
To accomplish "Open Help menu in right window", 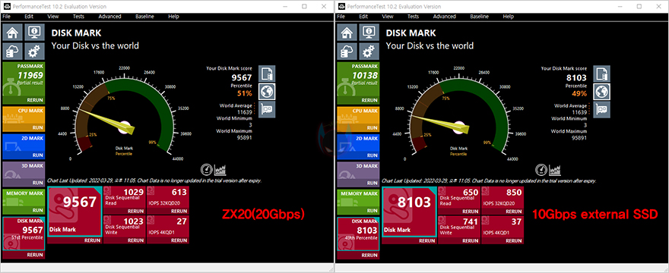I will 508,17.
